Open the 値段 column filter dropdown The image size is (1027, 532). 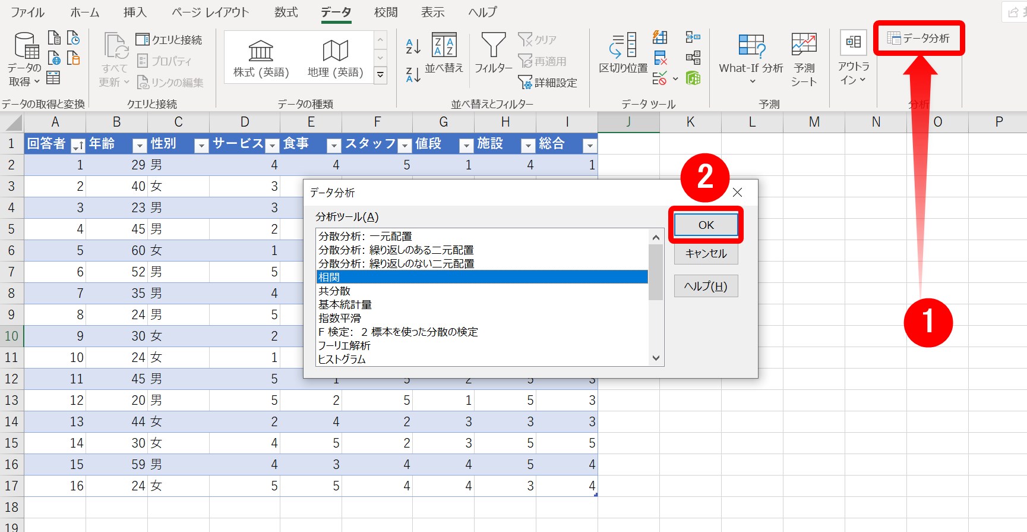[466, 146]
